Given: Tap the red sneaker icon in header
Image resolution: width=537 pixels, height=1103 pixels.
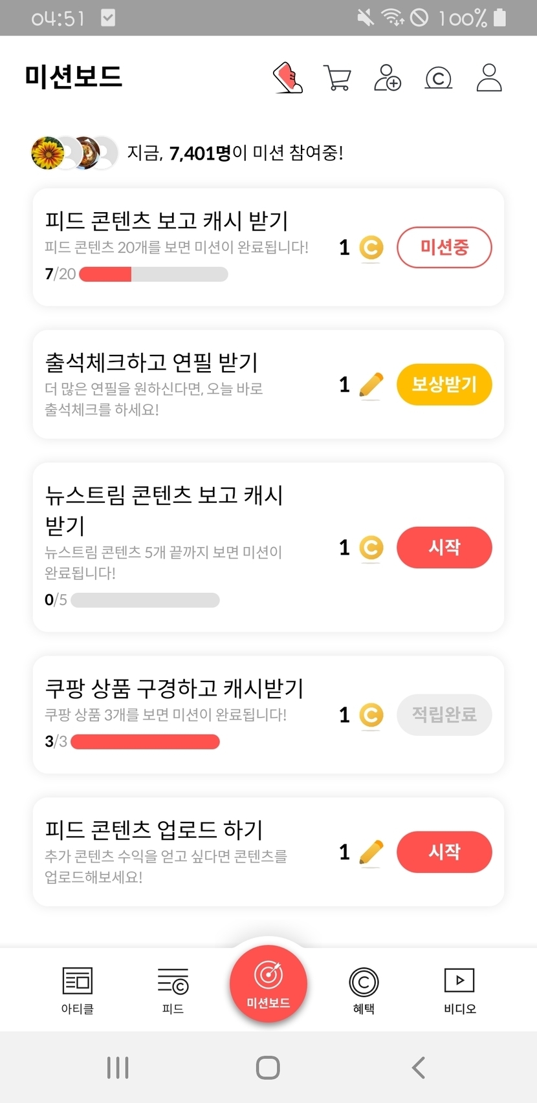Looking at the screenshot, I should coord(288,78).
